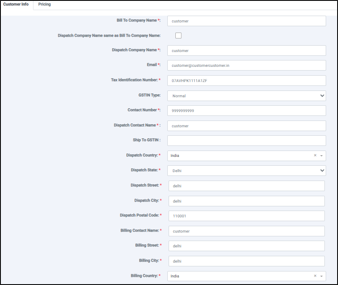338x285 pixels.
Task: Open the Dispatch State dropdown
Action: tap(247, 171)
